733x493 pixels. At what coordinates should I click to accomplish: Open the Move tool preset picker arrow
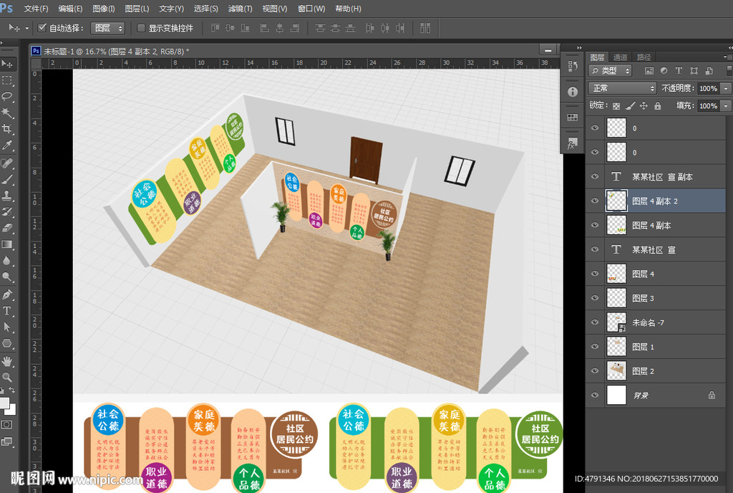coord(26,28)
